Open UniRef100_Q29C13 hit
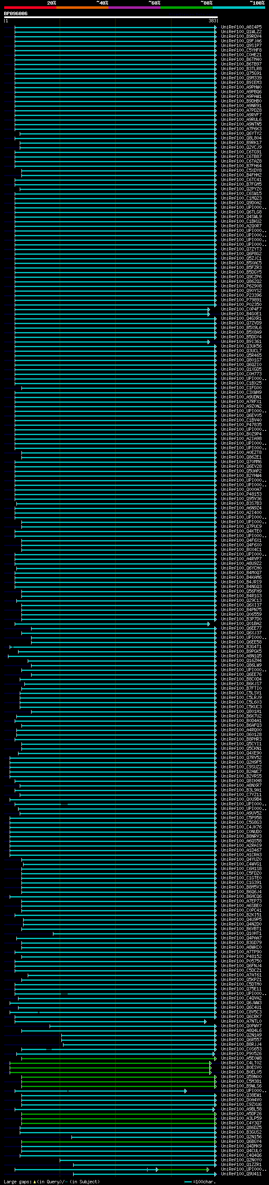The height and width of the screenshot is (1185, 269). point(241,600)
